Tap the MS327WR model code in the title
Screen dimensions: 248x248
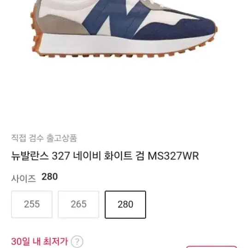click(x=173, y=156)
